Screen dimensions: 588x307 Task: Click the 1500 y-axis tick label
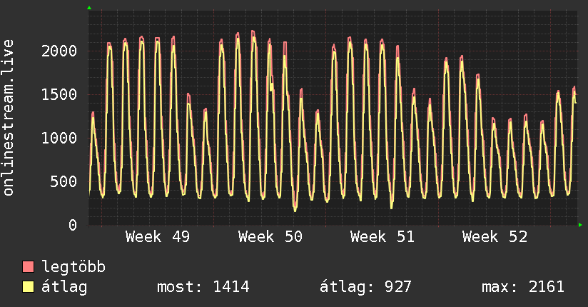pos(59,94)
